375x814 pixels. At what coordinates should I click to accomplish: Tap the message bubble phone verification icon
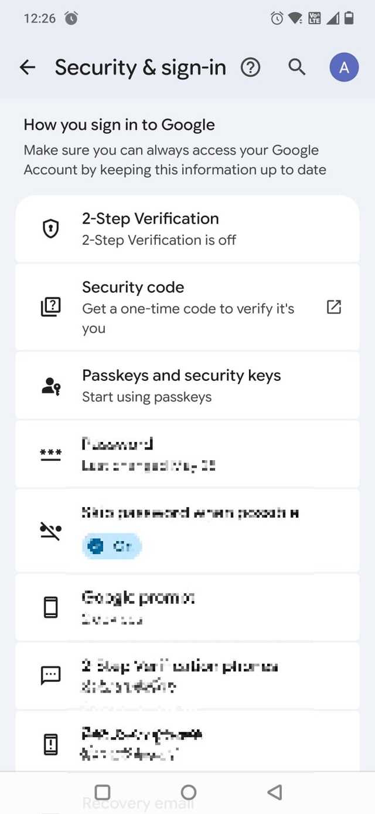(51, 675)
